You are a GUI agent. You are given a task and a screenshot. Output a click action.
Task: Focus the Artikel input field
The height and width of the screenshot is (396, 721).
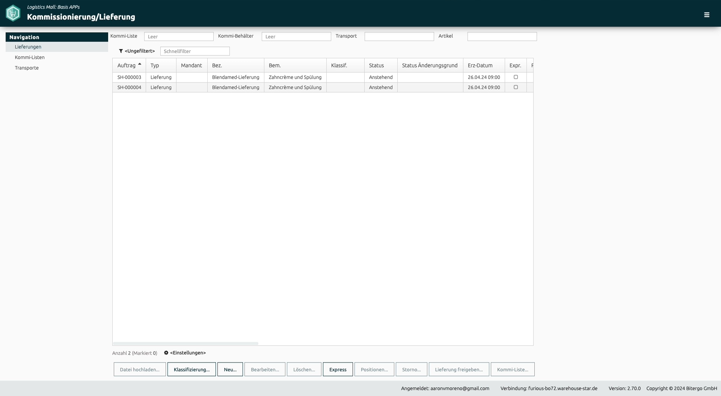click(502, 36)
